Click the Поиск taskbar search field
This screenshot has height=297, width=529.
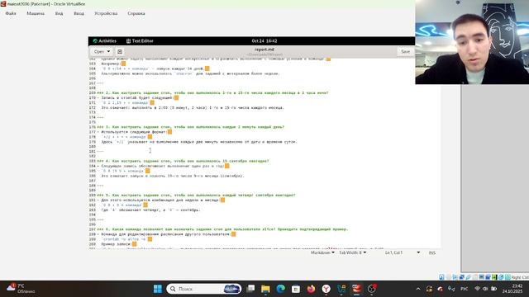(204, 289)
